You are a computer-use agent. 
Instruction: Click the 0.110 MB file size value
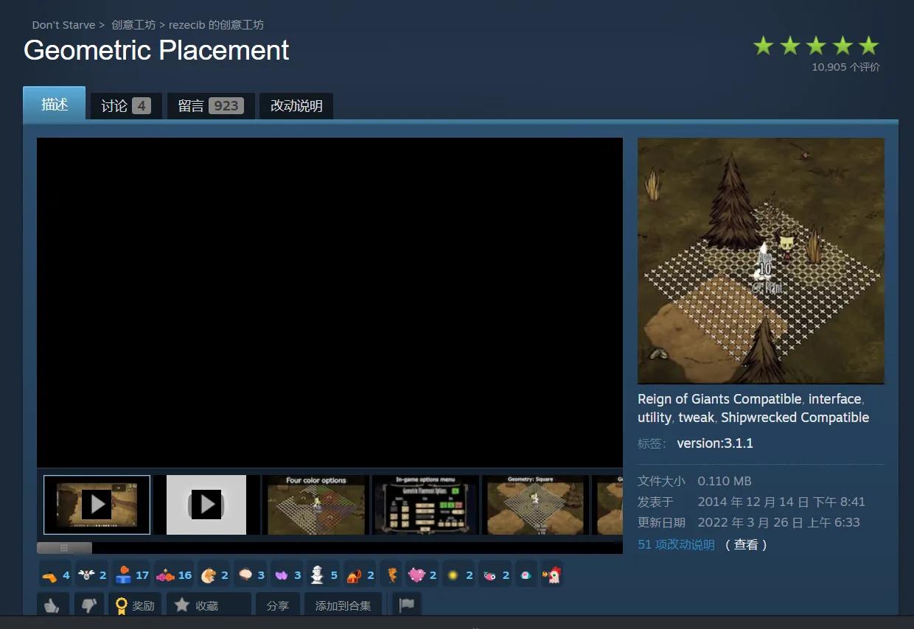click(x=725, y=481)
